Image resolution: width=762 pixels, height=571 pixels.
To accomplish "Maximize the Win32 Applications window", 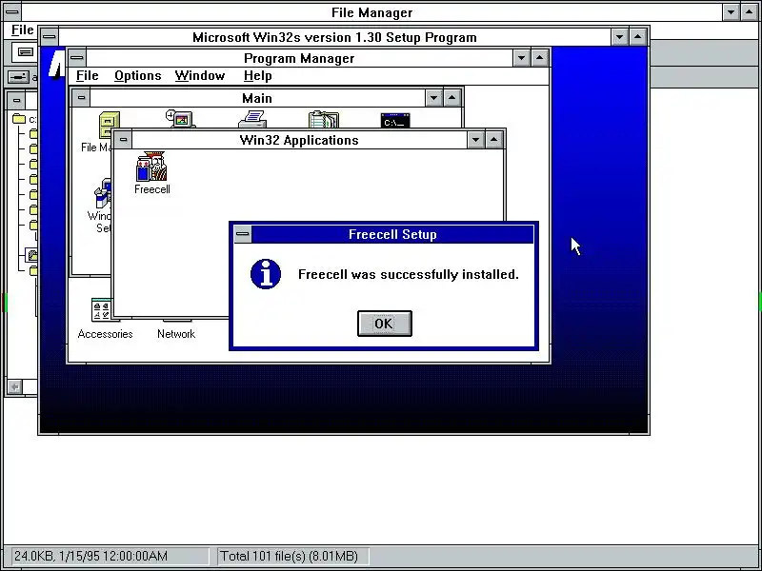I will point(493,140).
